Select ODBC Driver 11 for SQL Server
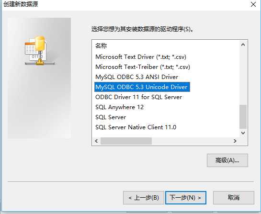The image size is (261, 214). click(x=139, y=97)
